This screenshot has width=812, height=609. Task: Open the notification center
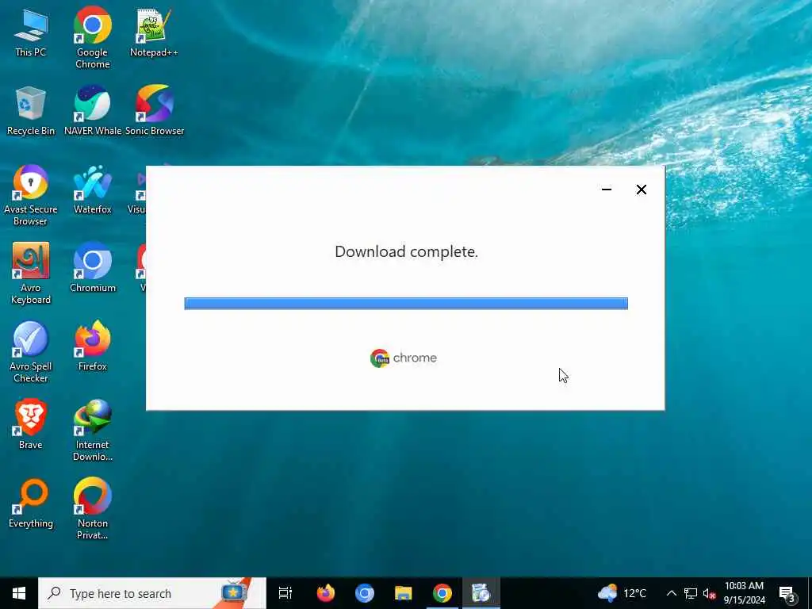(x=787, y=593)
